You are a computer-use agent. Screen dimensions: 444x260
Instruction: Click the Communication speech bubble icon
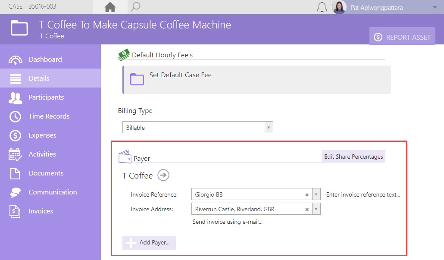click(x=15, y=192)
